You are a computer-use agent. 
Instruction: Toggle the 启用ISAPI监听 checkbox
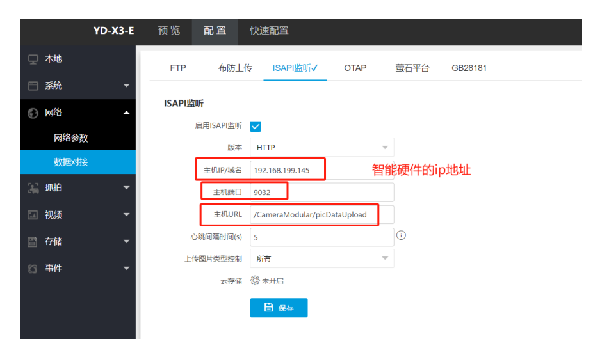pos(256,126)
